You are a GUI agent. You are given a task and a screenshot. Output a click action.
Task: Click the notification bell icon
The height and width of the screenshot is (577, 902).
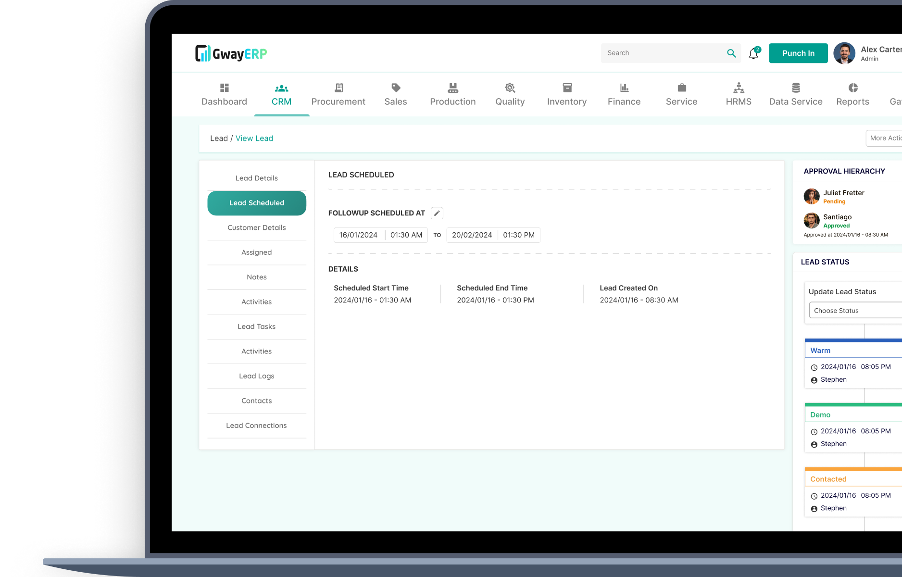(753, 54)
